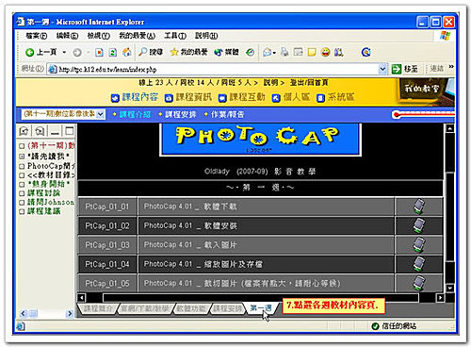Open the (第十一期) tree item

51,146
